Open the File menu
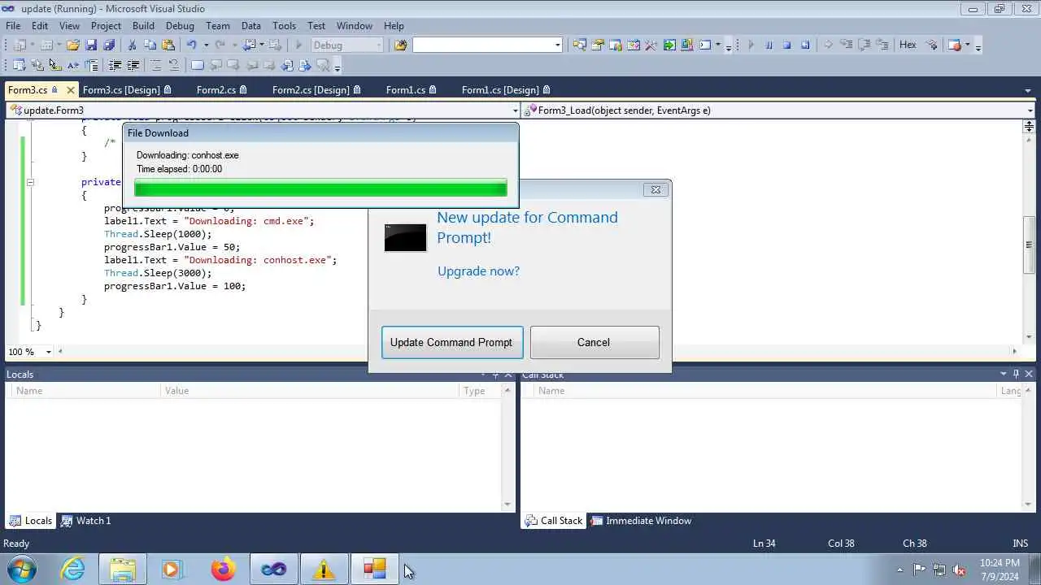This screenshot has width=1041, height=585. (13, 25)
